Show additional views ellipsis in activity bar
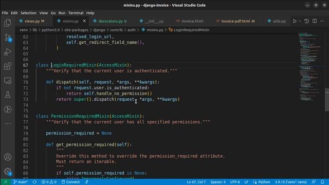This screenshot has height=185, width=329. coord(8,123)
